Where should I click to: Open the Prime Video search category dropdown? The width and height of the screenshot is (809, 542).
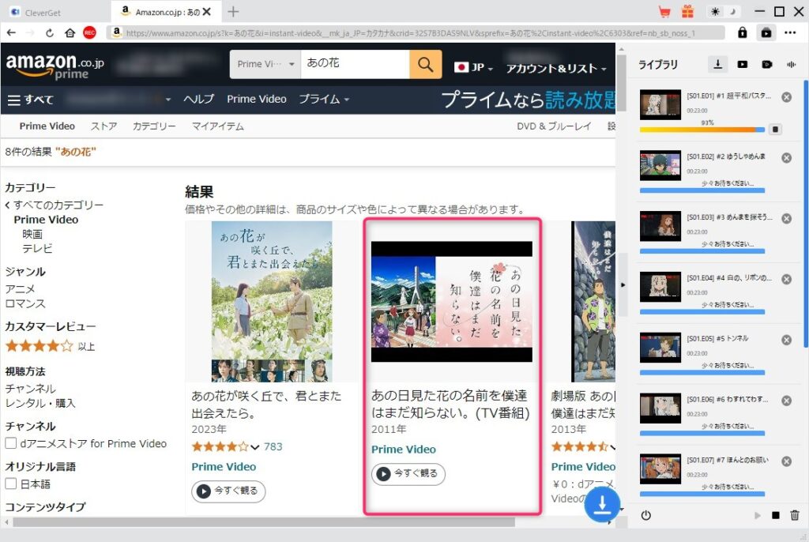tap(265, 64)
